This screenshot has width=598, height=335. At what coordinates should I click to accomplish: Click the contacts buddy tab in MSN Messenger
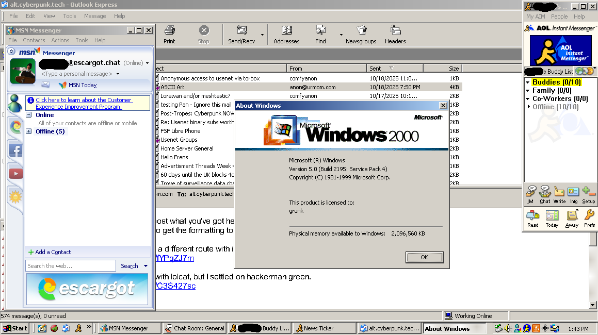[15, 103]
